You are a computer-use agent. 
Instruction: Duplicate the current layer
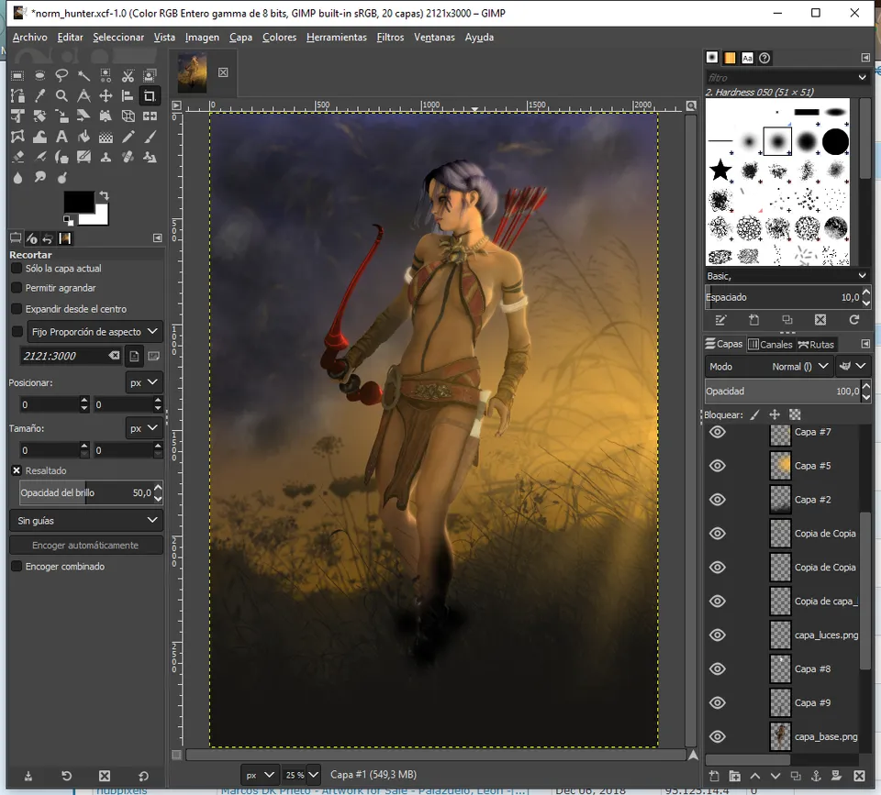(x=796, y=776)
